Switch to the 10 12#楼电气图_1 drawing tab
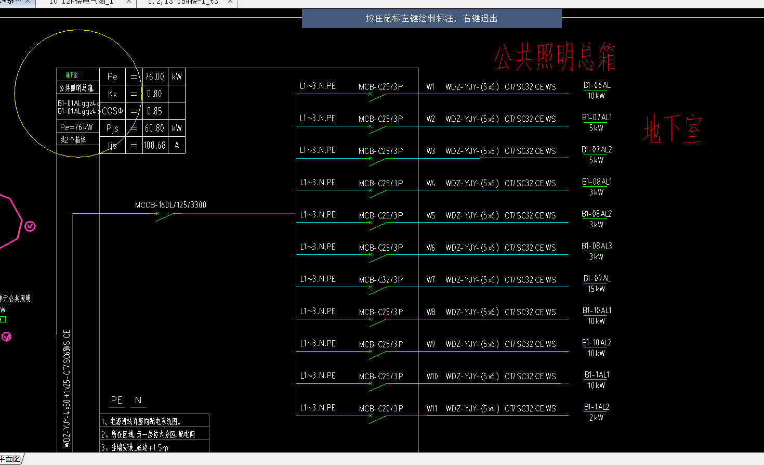 (x=81, y=2)
